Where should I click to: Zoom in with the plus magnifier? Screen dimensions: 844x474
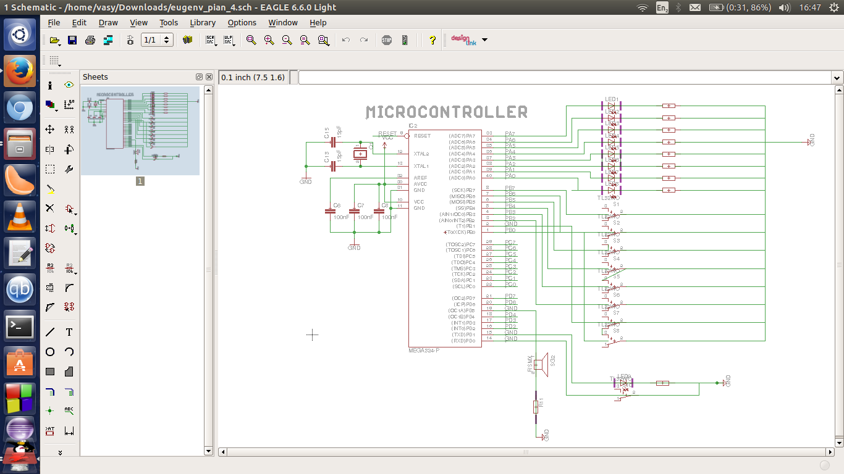click(269, 40)
